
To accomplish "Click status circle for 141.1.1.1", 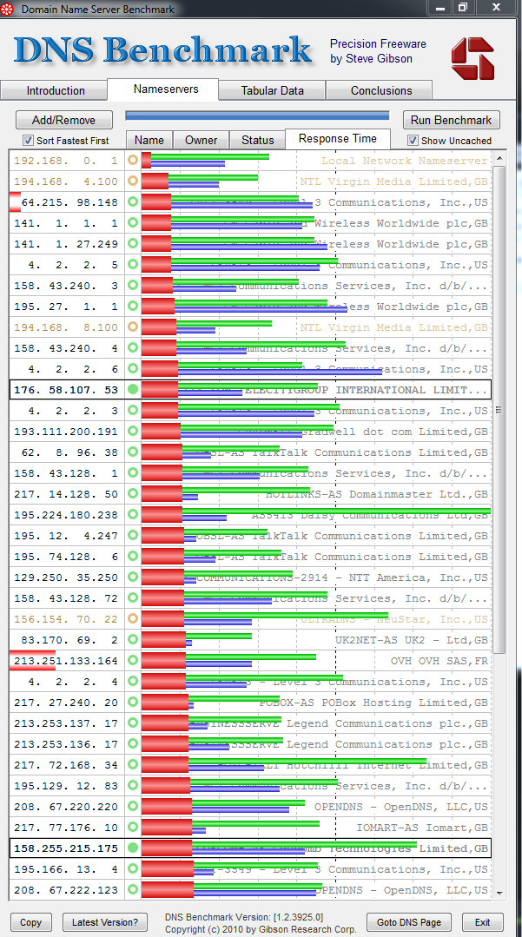I will [x=133, y=223].
